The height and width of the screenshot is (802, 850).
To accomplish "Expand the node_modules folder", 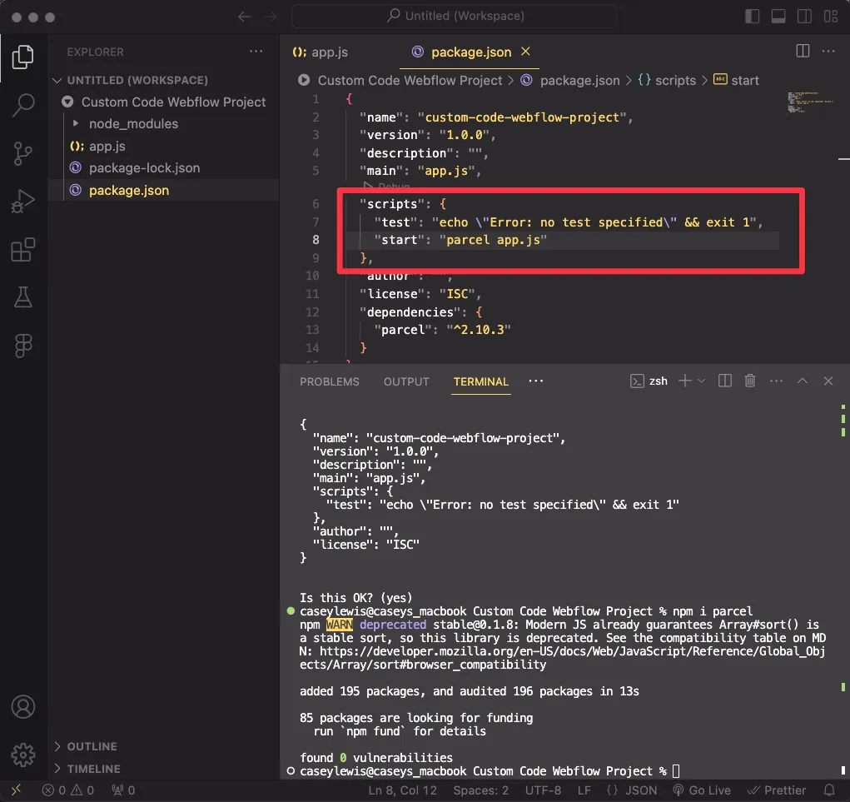I will pyautogui.click(x=133, y=123).
